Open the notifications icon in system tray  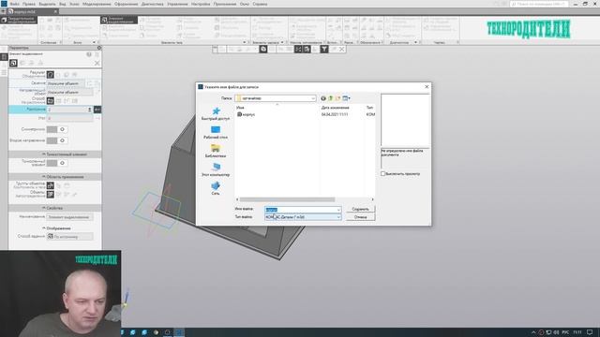click(x=590, y=332)
